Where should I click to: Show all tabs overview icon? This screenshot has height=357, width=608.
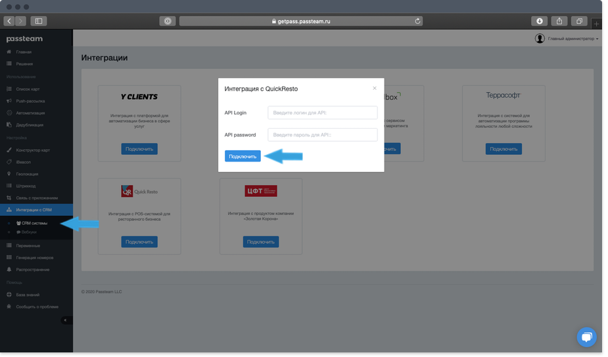tap(579, 21)
